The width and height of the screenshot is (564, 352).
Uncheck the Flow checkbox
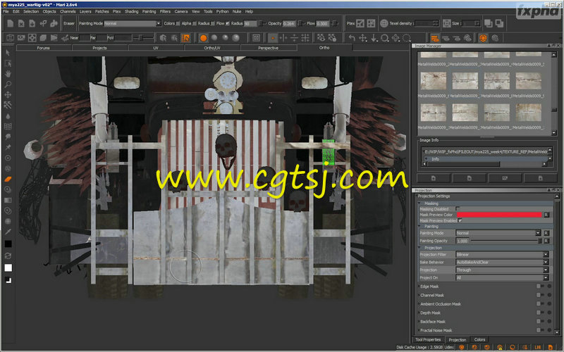227,23
